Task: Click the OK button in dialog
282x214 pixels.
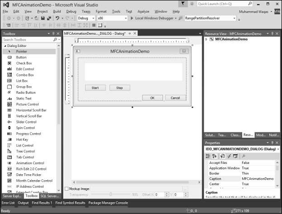Action: (x=152, y=98)
